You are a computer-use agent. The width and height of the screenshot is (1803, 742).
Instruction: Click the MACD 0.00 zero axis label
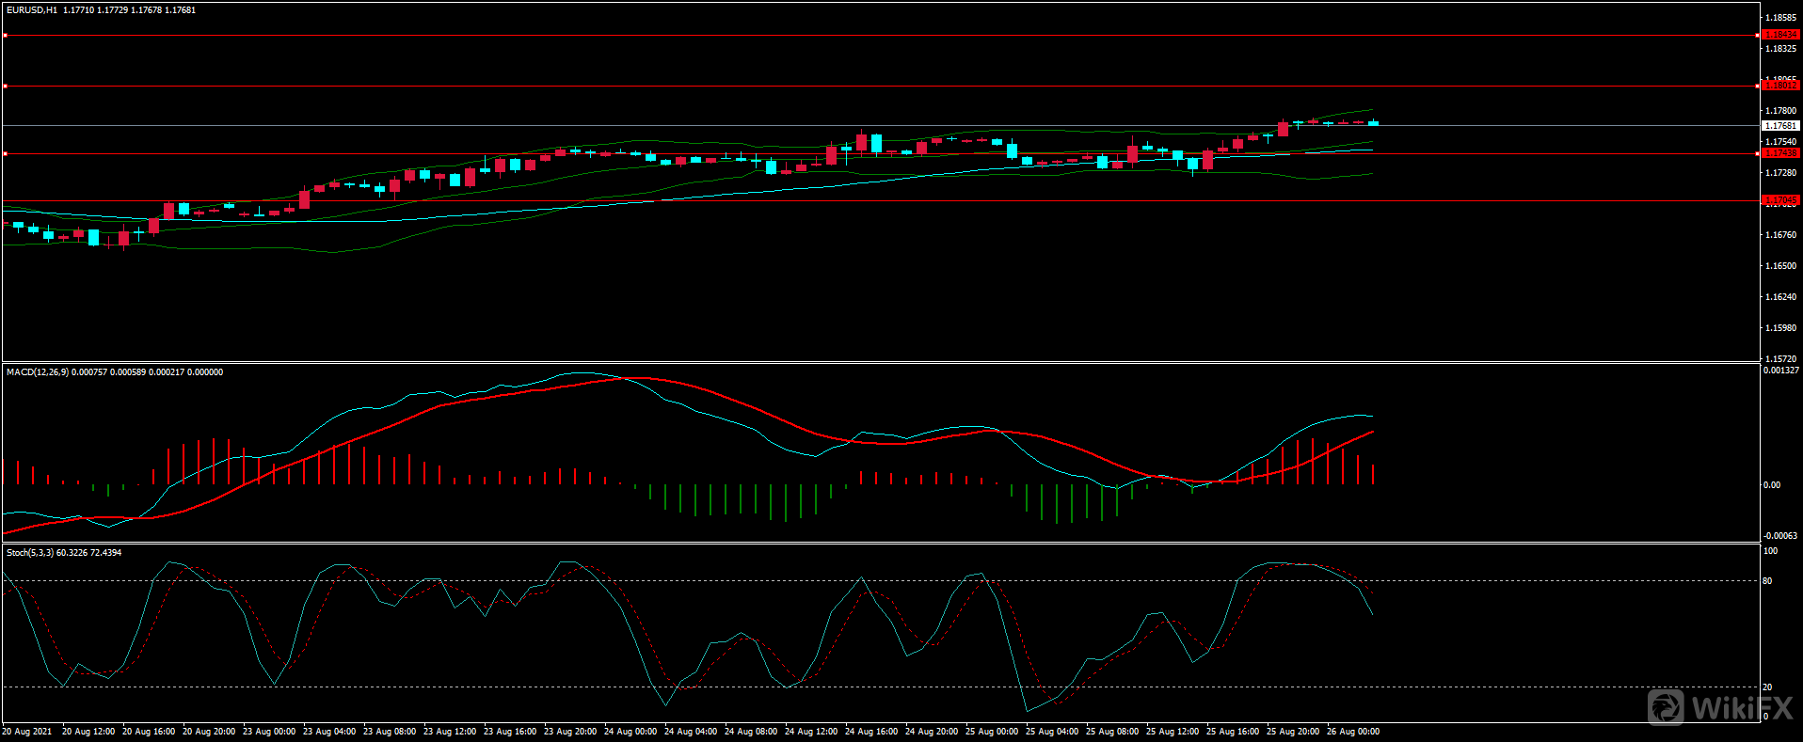tap(1771, 485)
